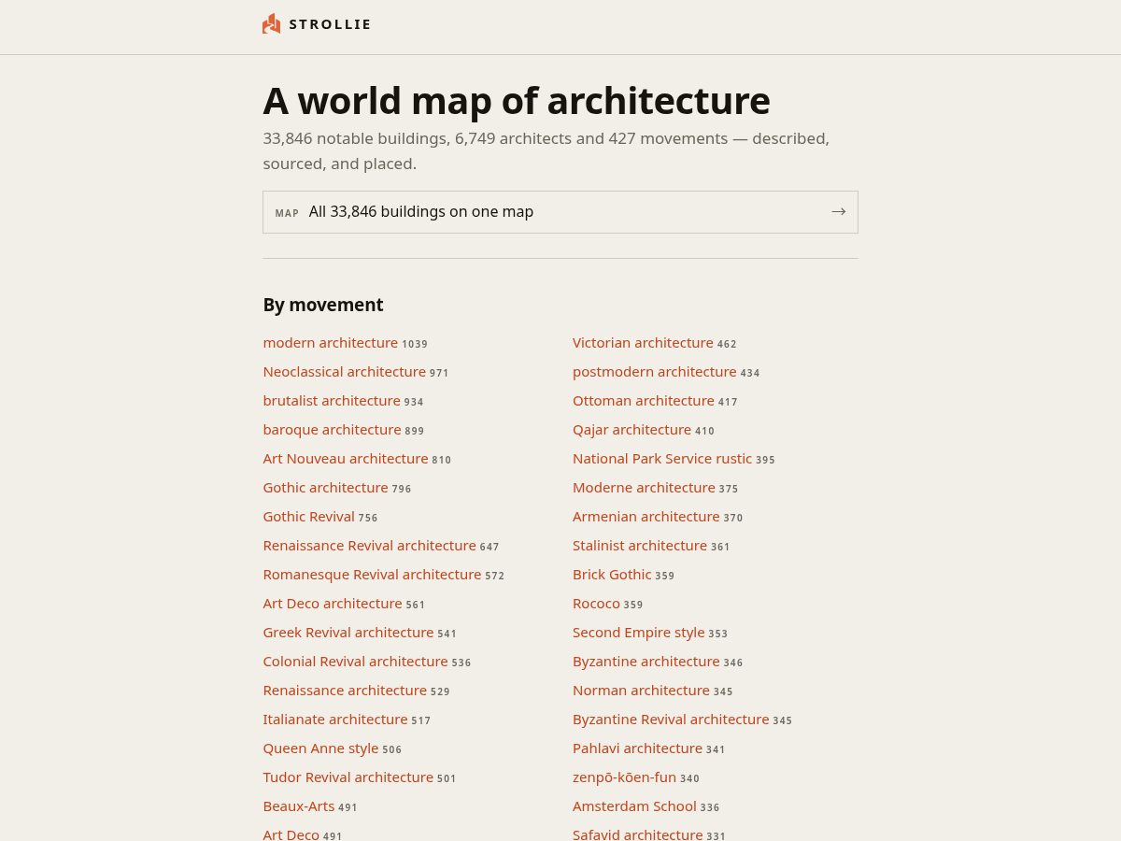Open all 33,846 buildings on one map
The height and width of the screenshot is (841, 1121).
tap(560, 212)
